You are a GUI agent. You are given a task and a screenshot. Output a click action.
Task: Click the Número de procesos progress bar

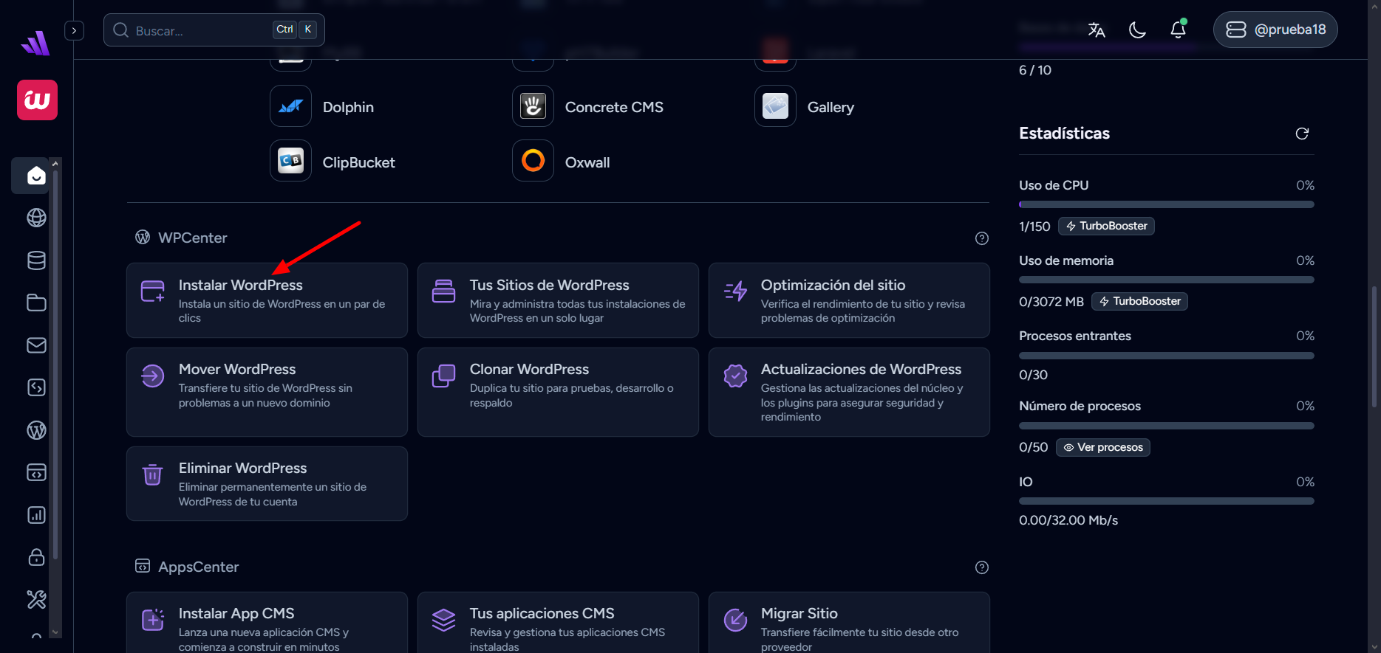click(x=1166, y=426)
